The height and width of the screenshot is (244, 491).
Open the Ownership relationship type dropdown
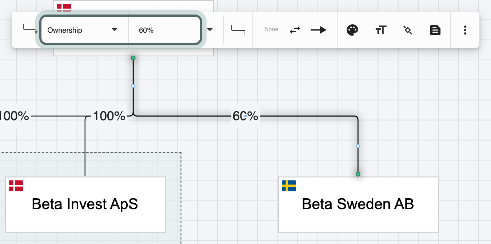[84, 30]
